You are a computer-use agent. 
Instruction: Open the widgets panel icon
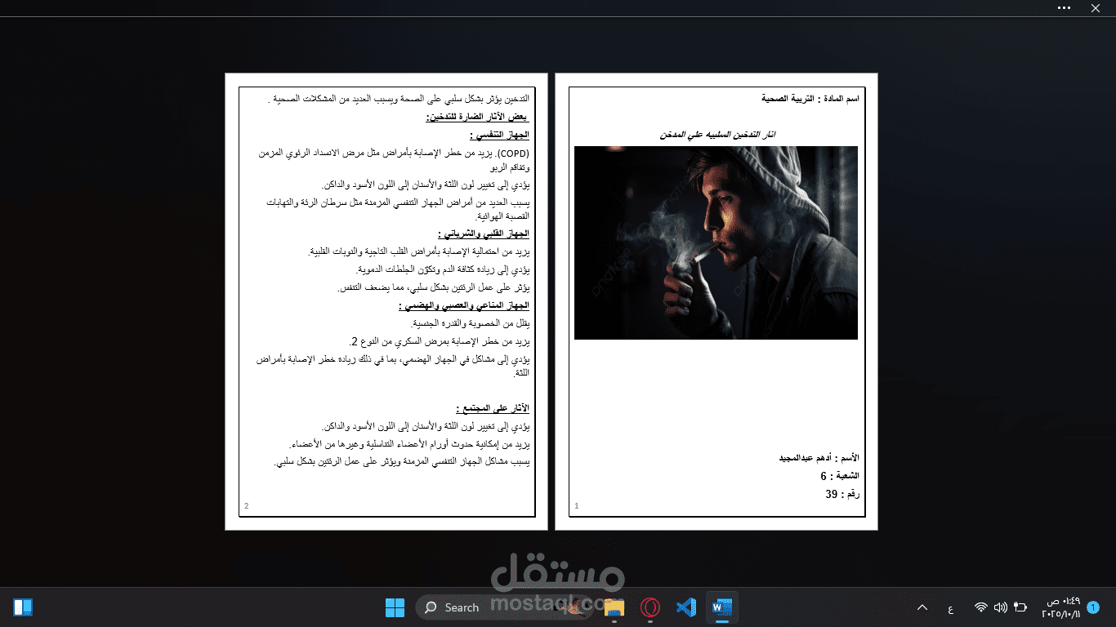pyautogui.click(x=23, y=607)
